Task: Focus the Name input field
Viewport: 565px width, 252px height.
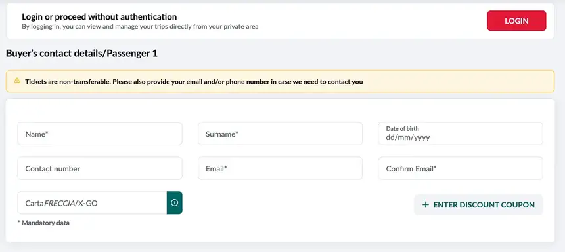Action: click(x=100, y=134)
